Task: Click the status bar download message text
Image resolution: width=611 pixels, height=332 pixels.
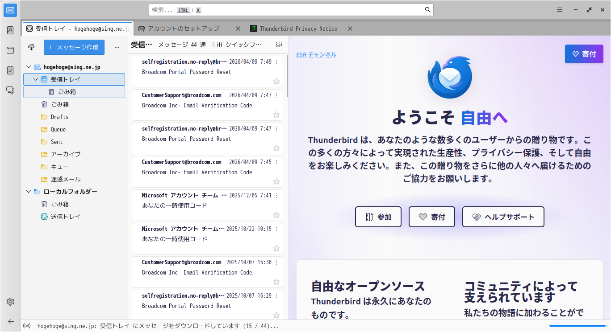Action: [158, 326]
